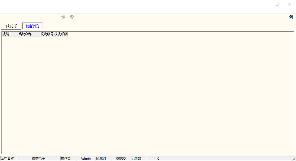Click the print preview icon beside printer
The image size is (296, 161).
click(72, 17)
